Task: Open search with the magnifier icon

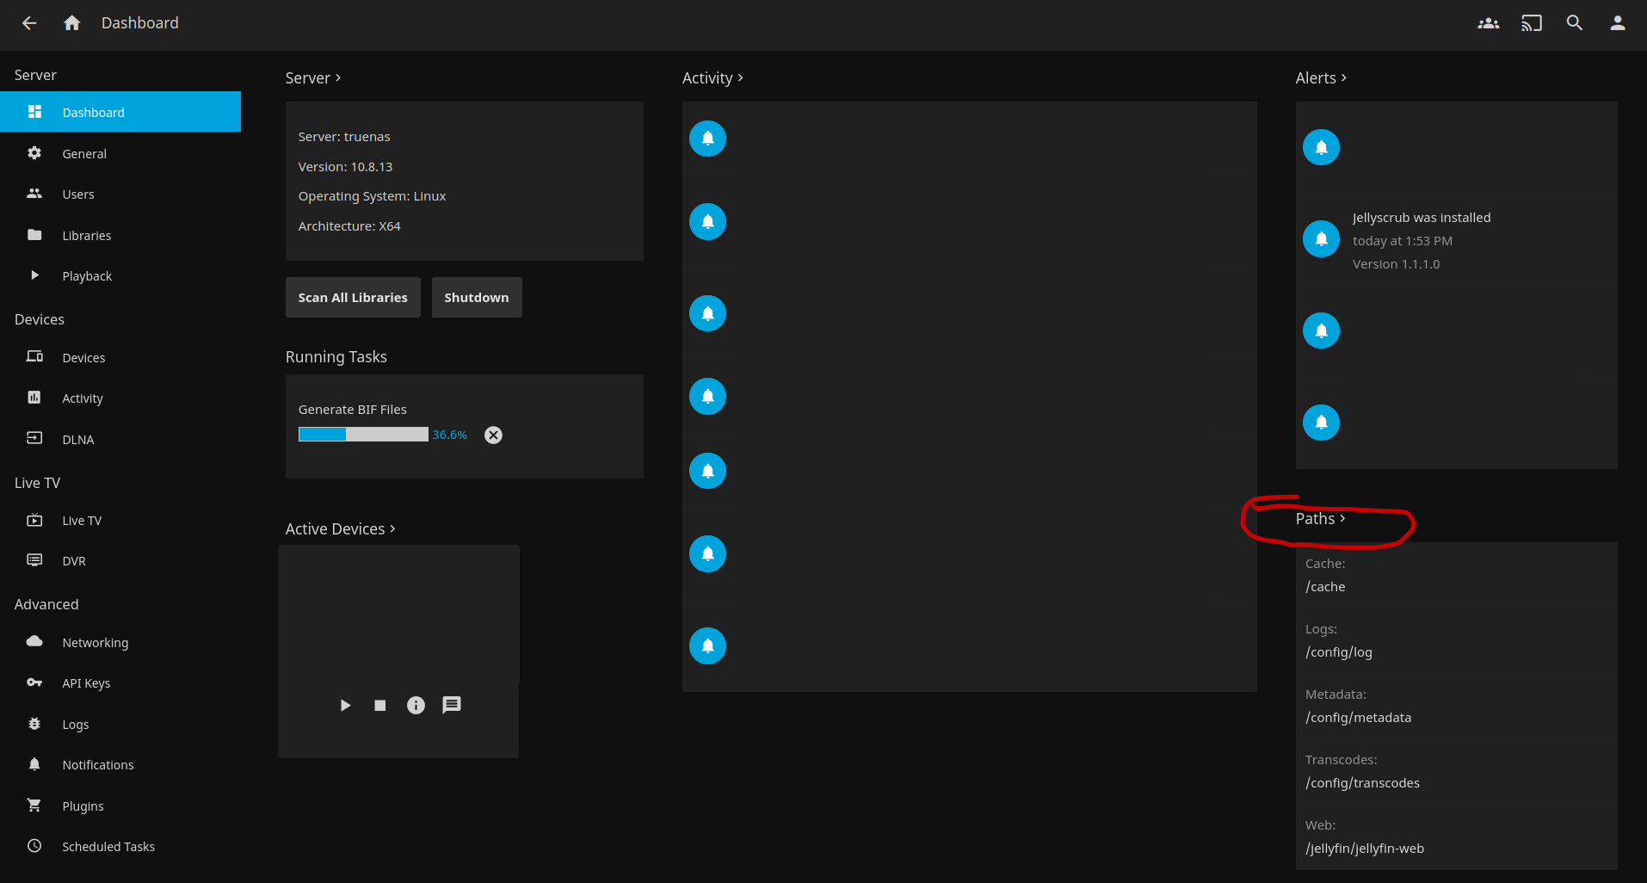Action: pos(1574,23)
